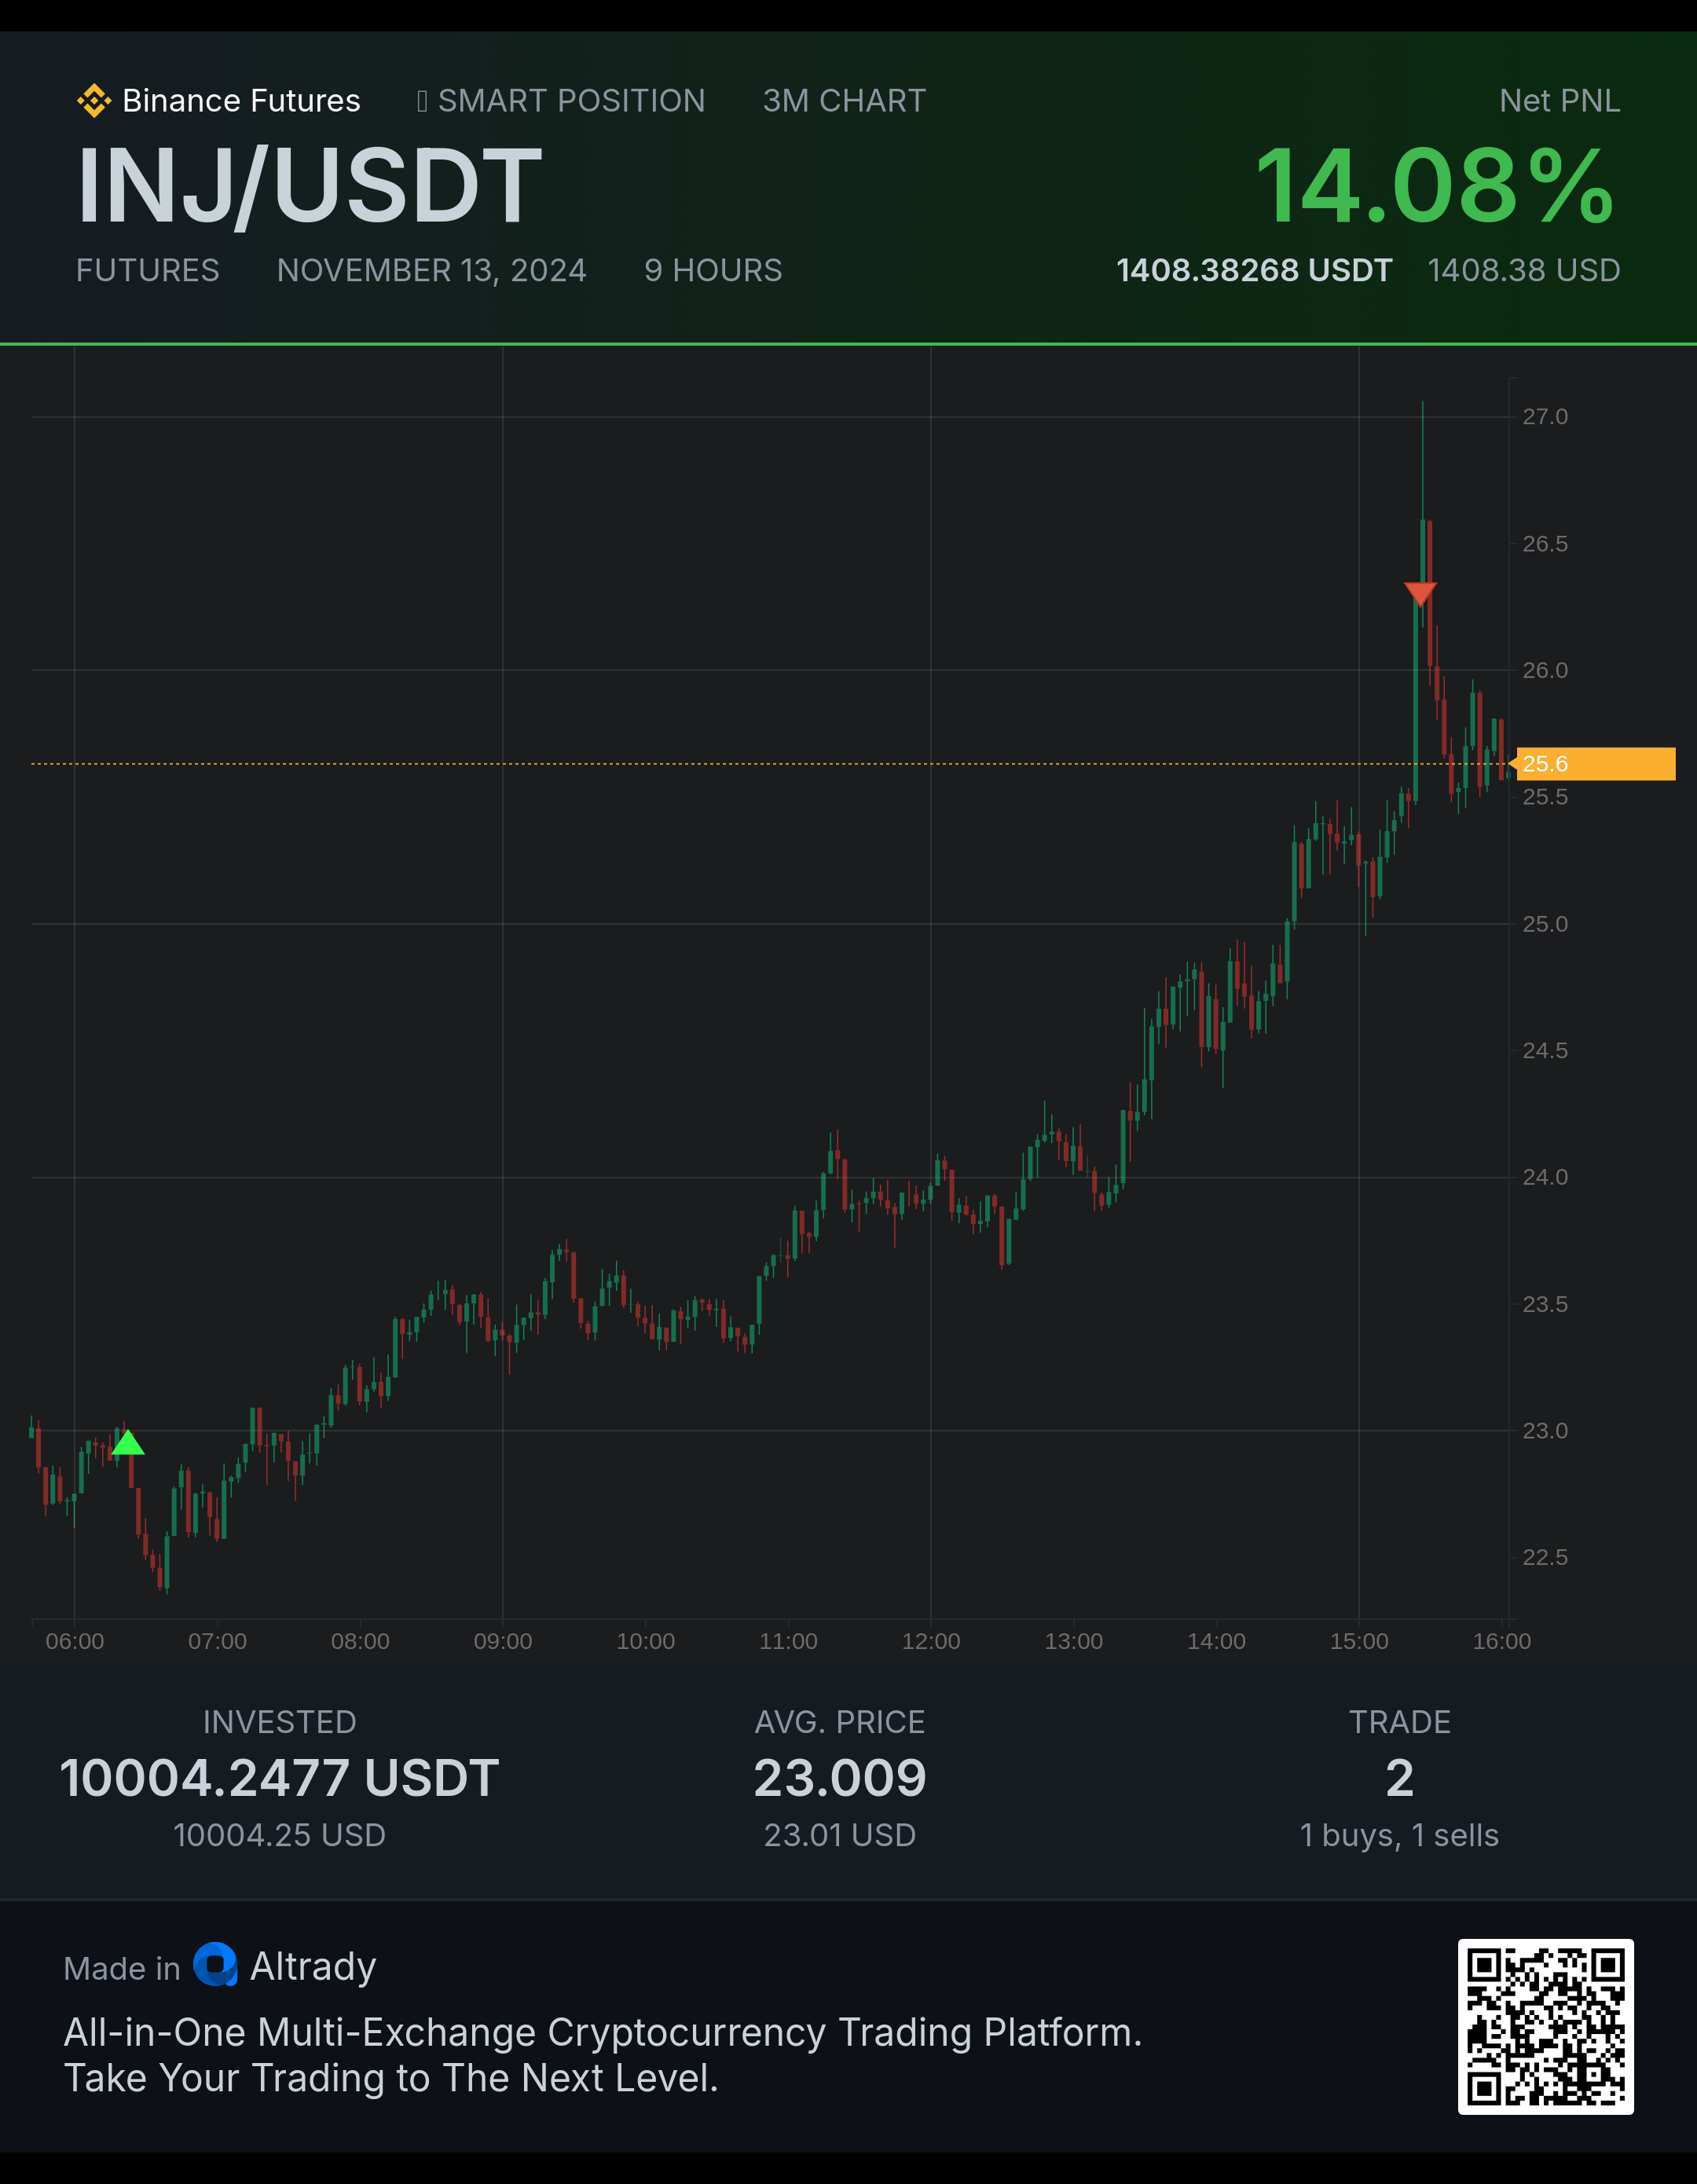
Task: Click the Made in text
Action: pyautogui.click(x=122, y=1968)
